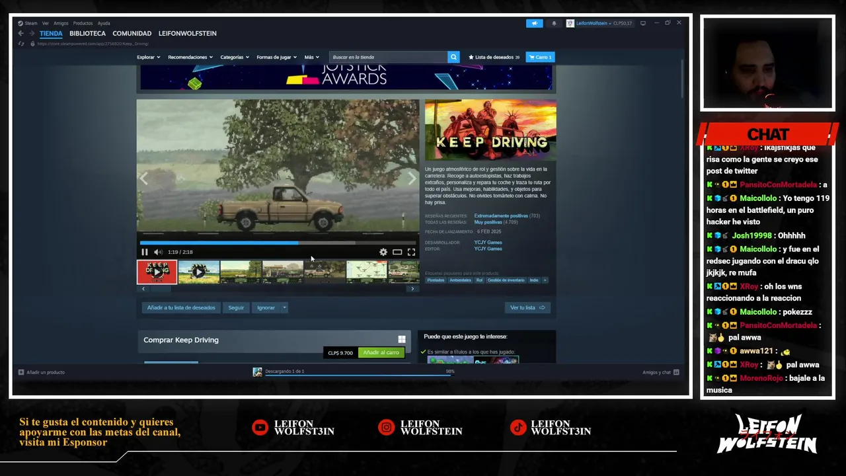Click the Ignorar button
The width and height of the screenshot is (846, 476).
click(x=266, y=307)
